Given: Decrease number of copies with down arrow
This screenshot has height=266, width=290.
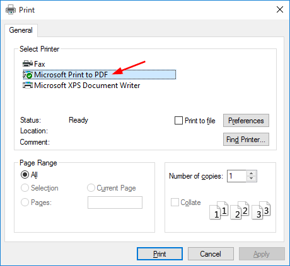Looking at the screenshot, I should (251, 179).
